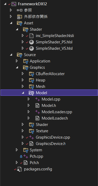The height and width of the screenshot is (186, 98).
Task: Click the System folder icon
Action: [x=26, y=150]
